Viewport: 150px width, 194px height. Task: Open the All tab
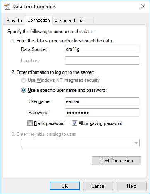(85, 21)
